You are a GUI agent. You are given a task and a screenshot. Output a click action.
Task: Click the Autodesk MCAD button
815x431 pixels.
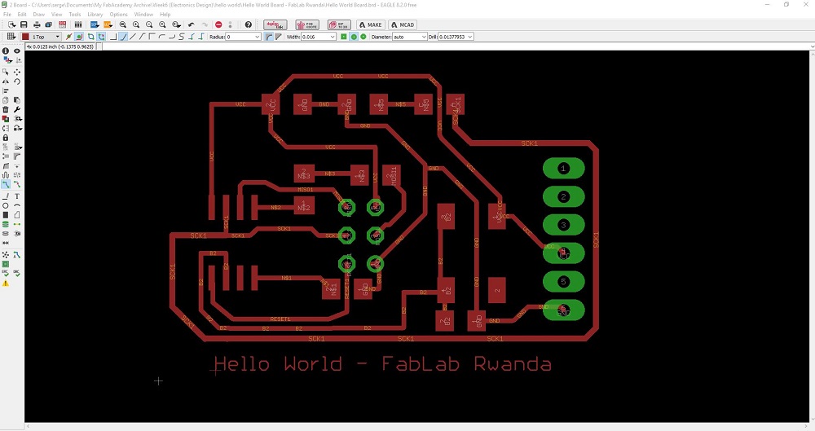point(403,24)
